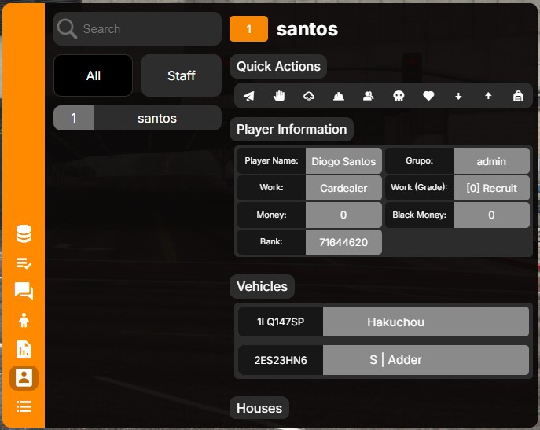This screenshot has height=430, width=540.
Task: Click the up arrow quick action
Action: [488, 96]
